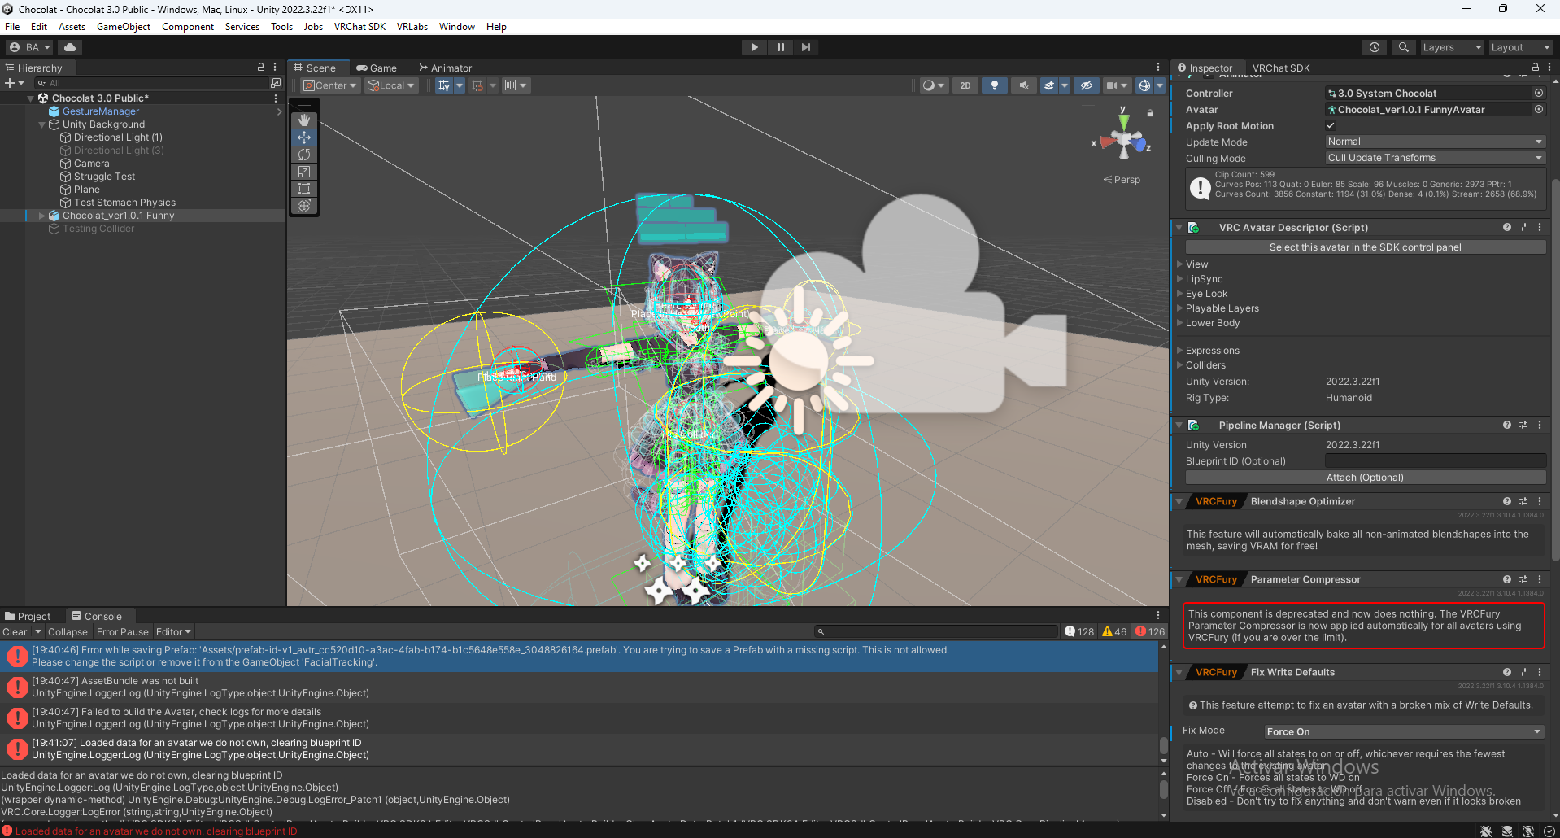Open Blendshape Optimizer more options menu

tap(1539, 502)
